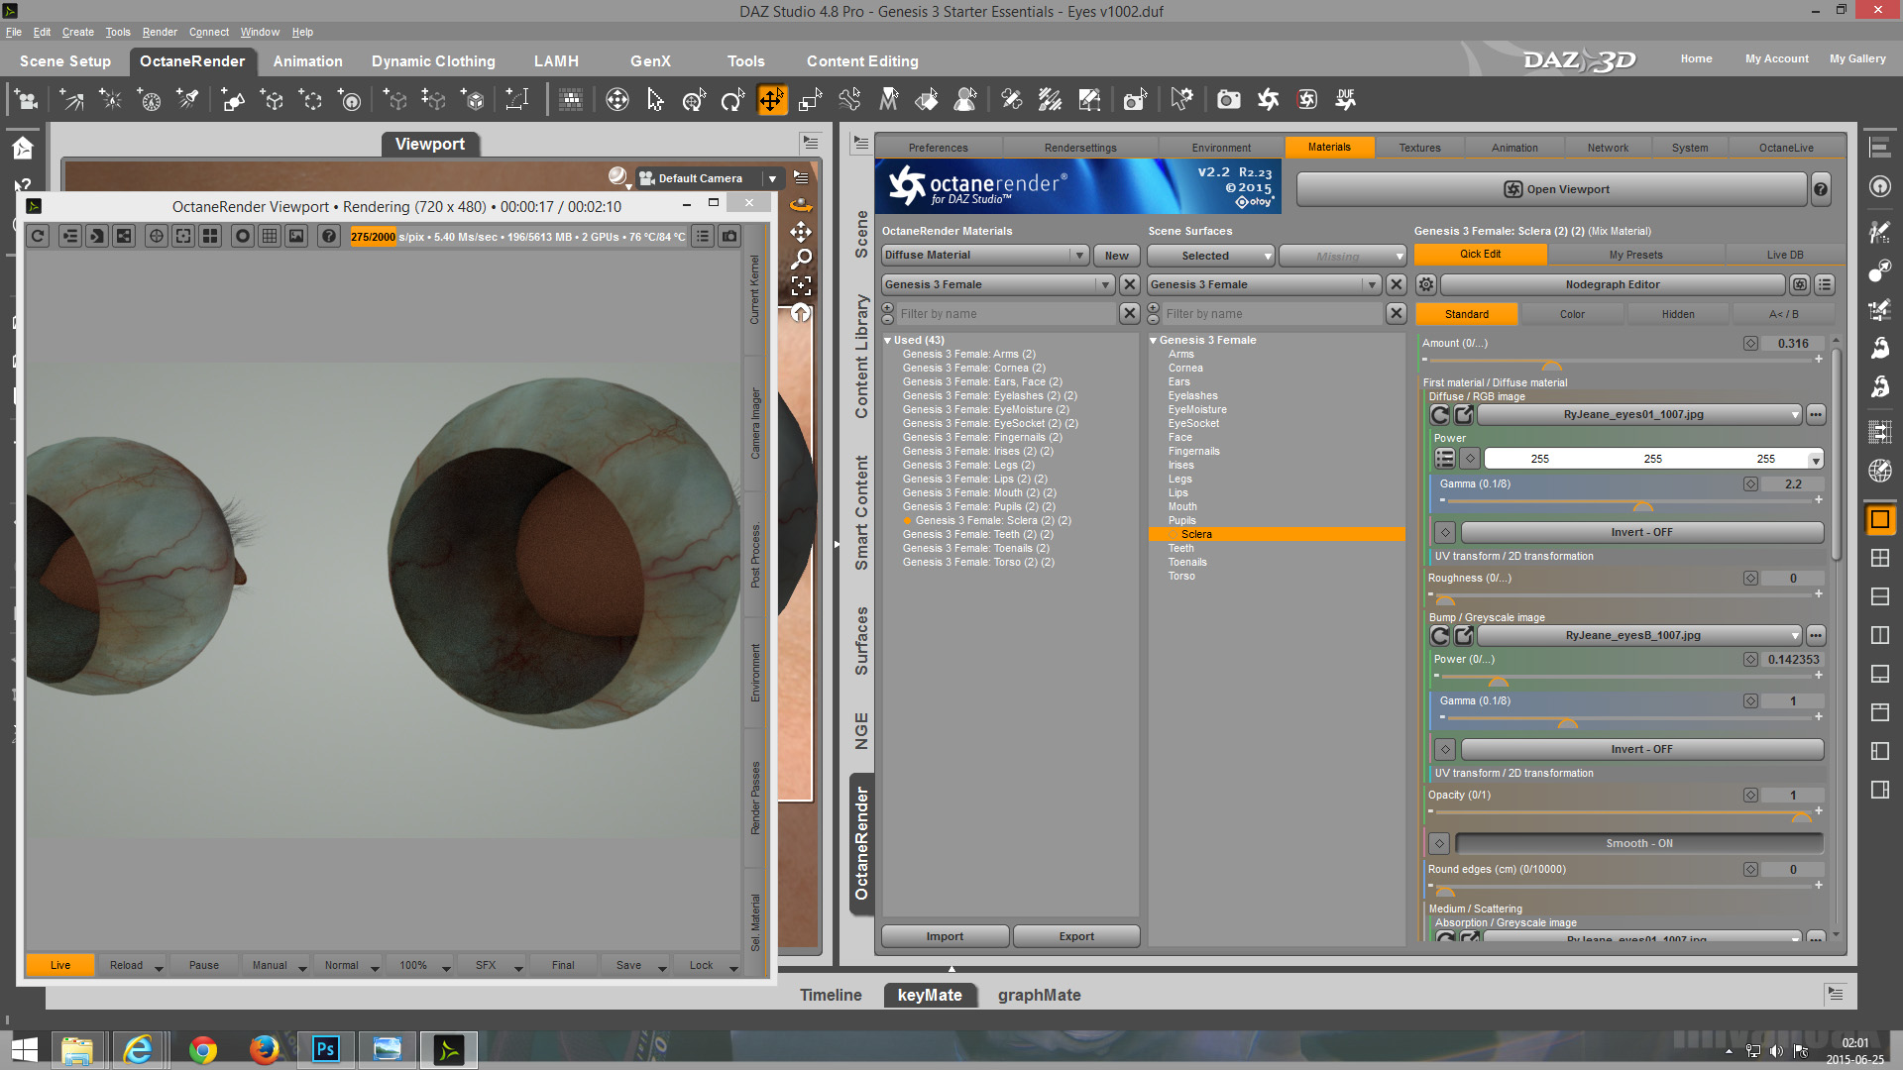Open the Default Camera dropdown

772,178
